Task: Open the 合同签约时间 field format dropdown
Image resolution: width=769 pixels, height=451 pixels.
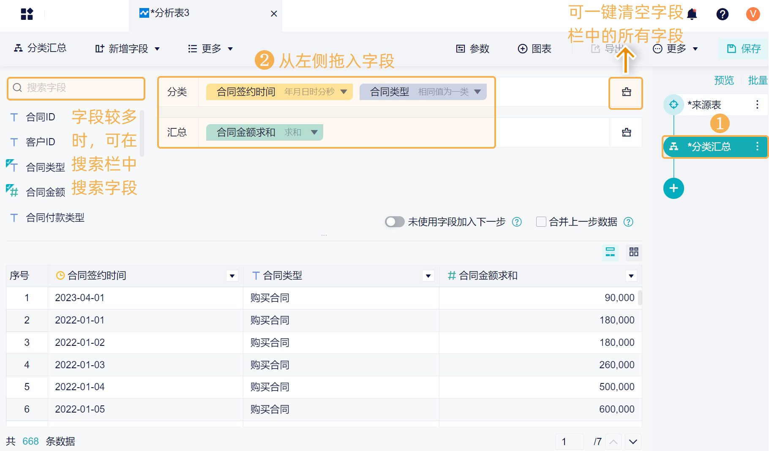Action: 344,92
